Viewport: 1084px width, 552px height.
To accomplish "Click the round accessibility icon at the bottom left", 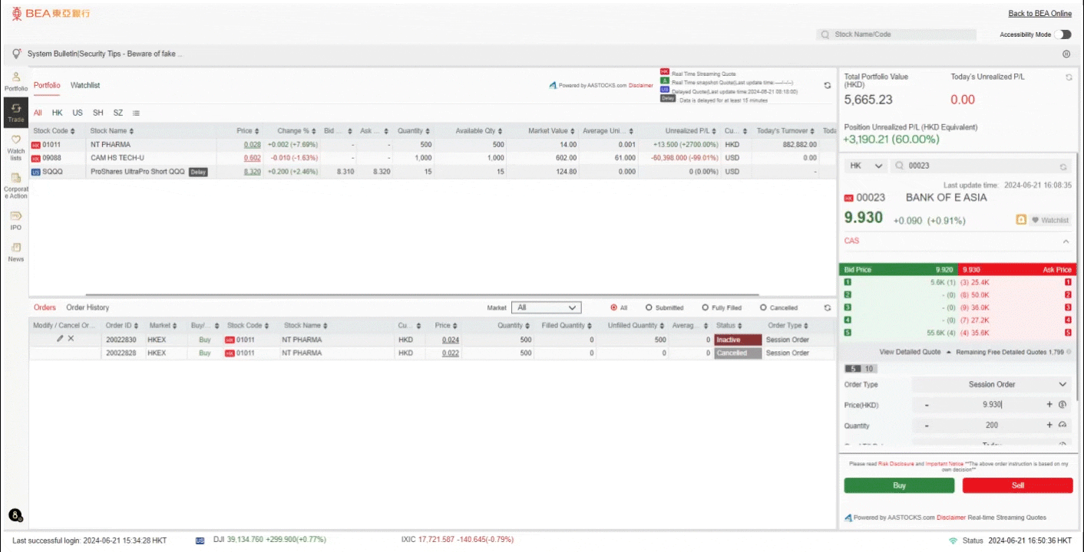I will 15,516.
